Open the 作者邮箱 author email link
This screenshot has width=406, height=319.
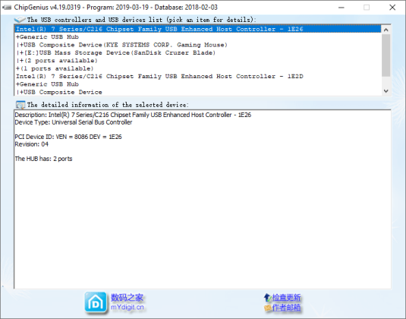[x=286, y=308]
